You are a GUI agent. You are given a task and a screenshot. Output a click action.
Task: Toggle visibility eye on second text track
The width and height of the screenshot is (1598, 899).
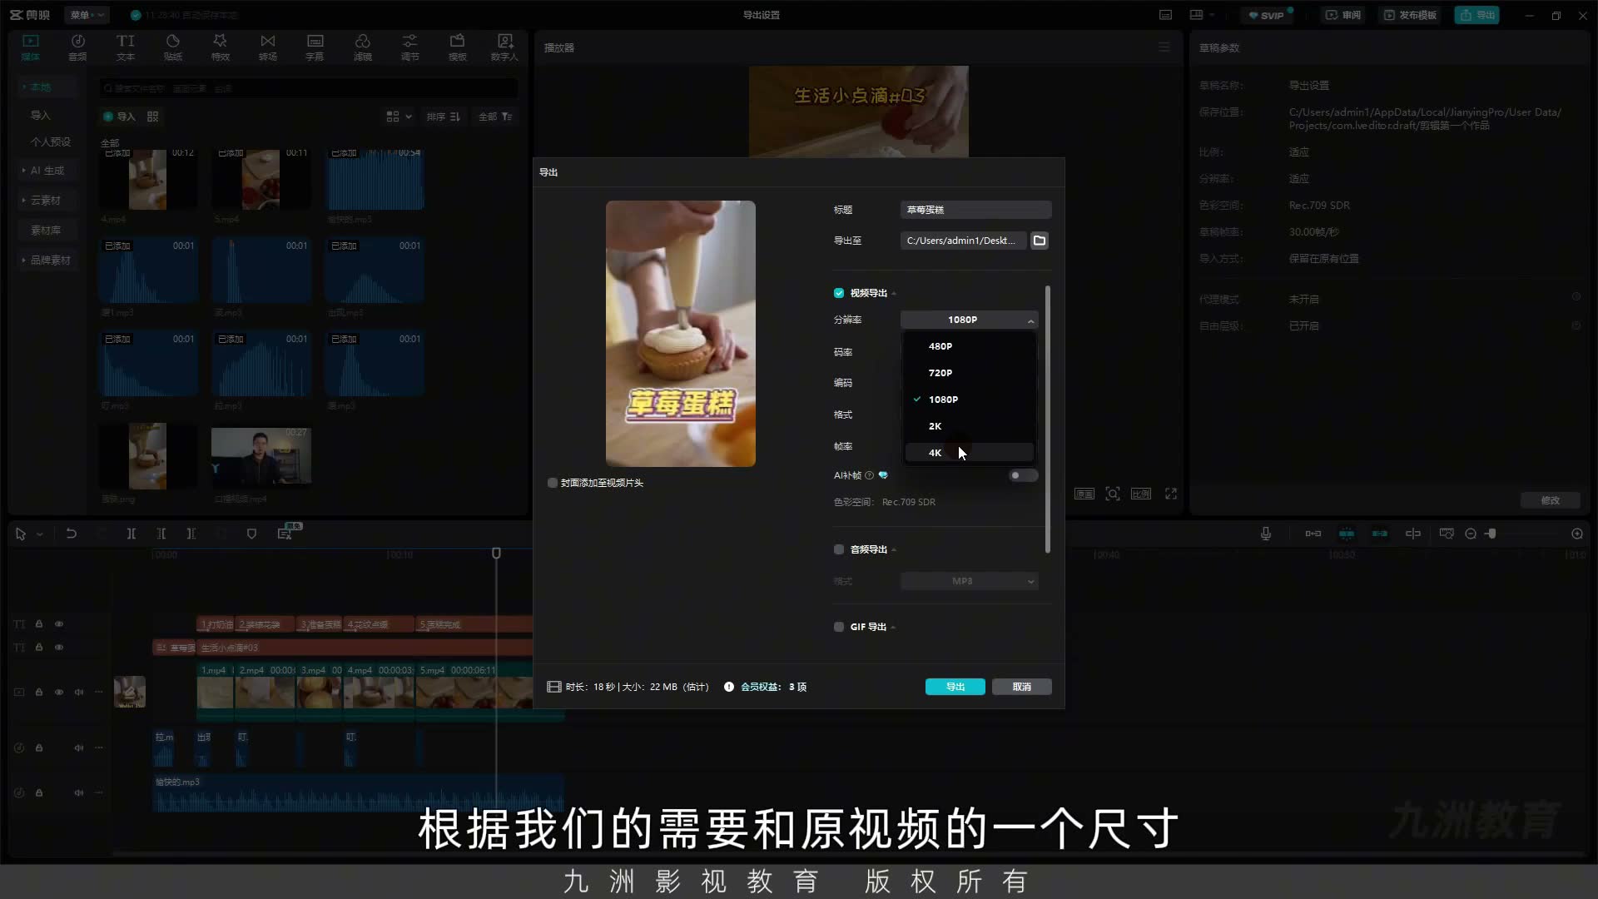pyautogui.click(x=59, y=647)
